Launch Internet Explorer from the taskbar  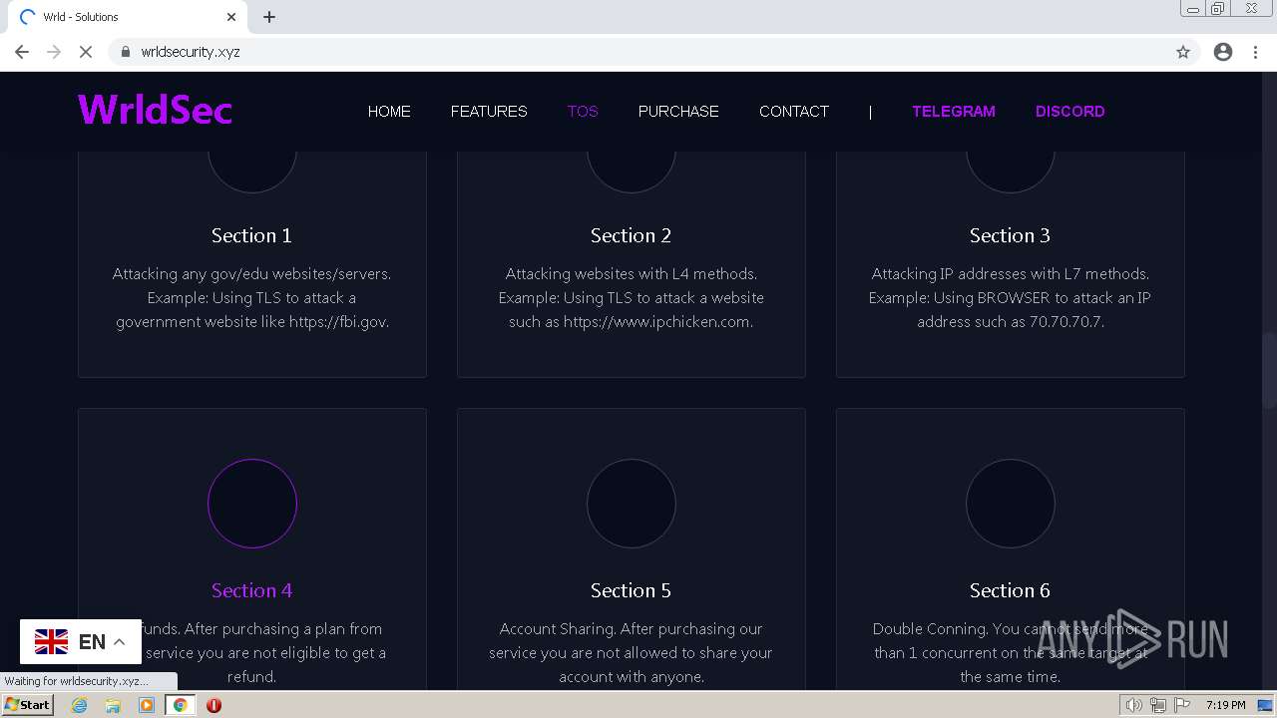click(x=80, y=705)
